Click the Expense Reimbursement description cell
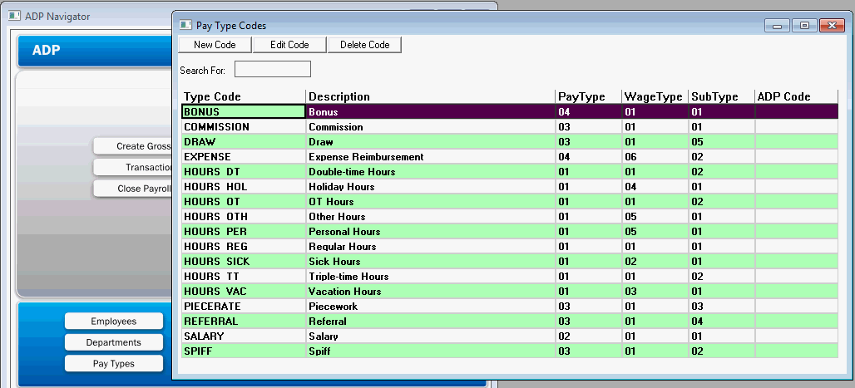 coord(431,156)
